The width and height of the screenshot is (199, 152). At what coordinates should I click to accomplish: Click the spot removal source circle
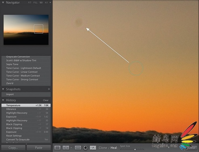click(136, 68)
